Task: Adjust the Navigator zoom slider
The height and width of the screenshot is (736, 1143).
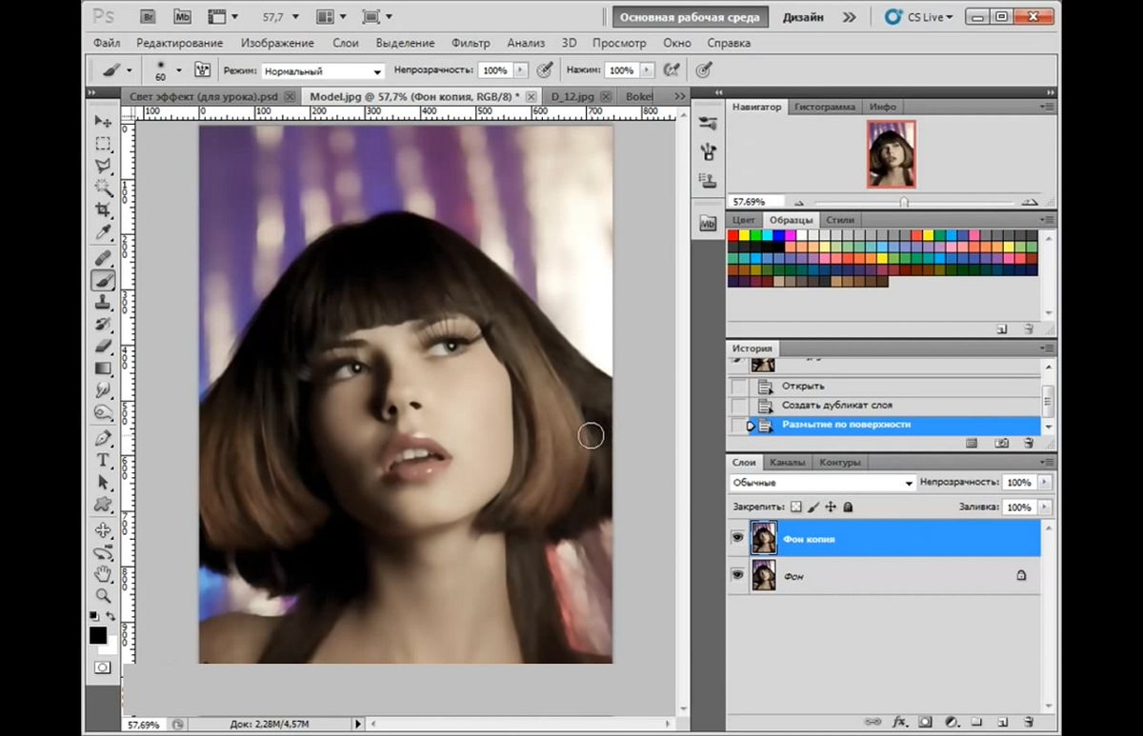Action: (904, 202)
